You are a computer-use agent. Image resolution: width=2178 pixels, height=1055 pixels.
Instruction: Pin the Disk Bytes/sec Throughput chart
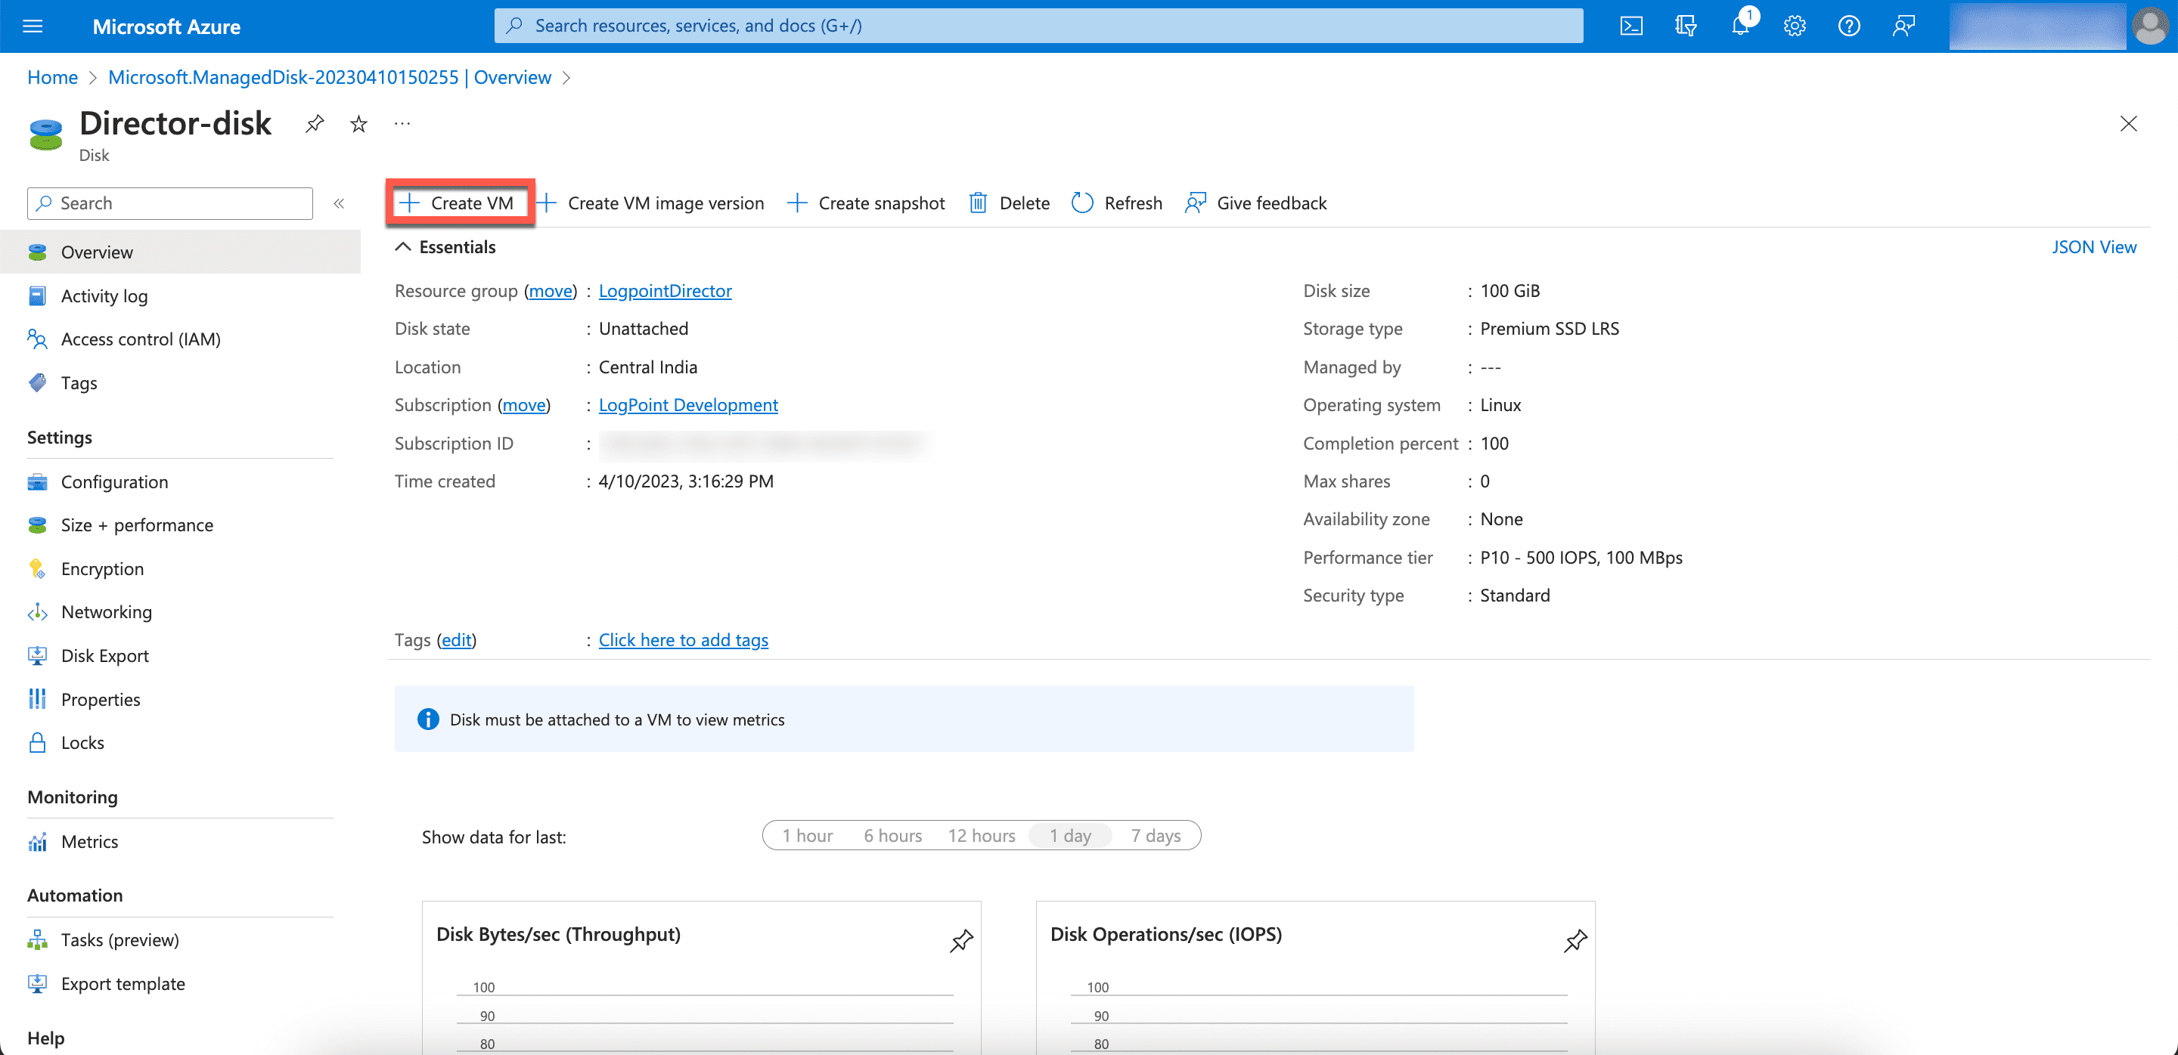click(961, 940)
